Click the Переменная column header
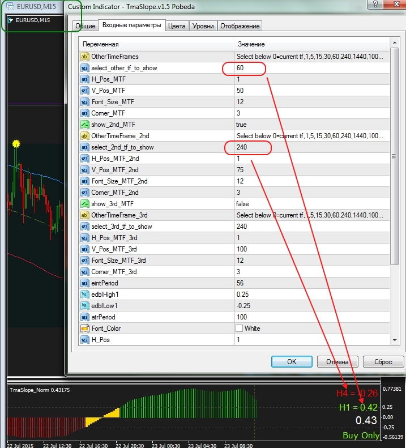The image size is (406, 448). 157,44
